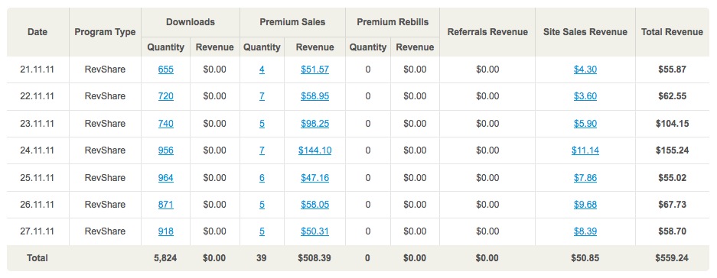Open premium sales quantity 7 for 22.11.11

pos(262,96)
